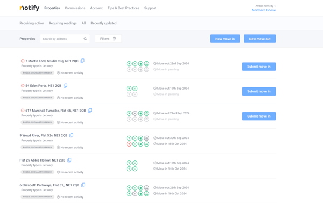The height and width of the screenshot is (205, 323).
Task: Click the pending move-in electricity icon for 54 Eden Ports
Action: (x=129, y=94)
